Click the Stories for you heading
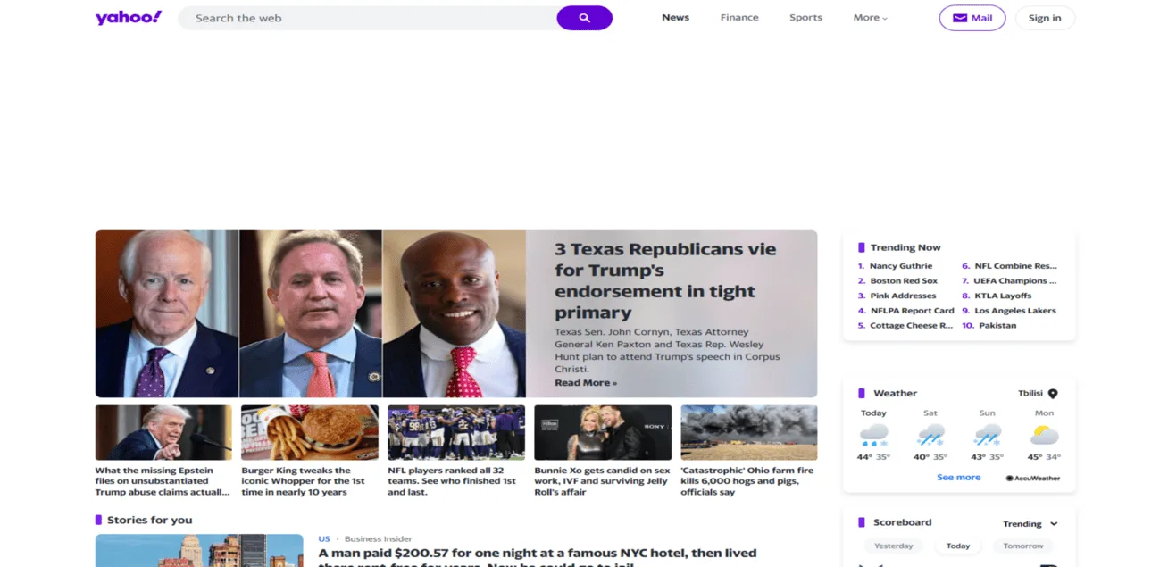This screenshot has width=1168, height=567. tap(149, 520)
